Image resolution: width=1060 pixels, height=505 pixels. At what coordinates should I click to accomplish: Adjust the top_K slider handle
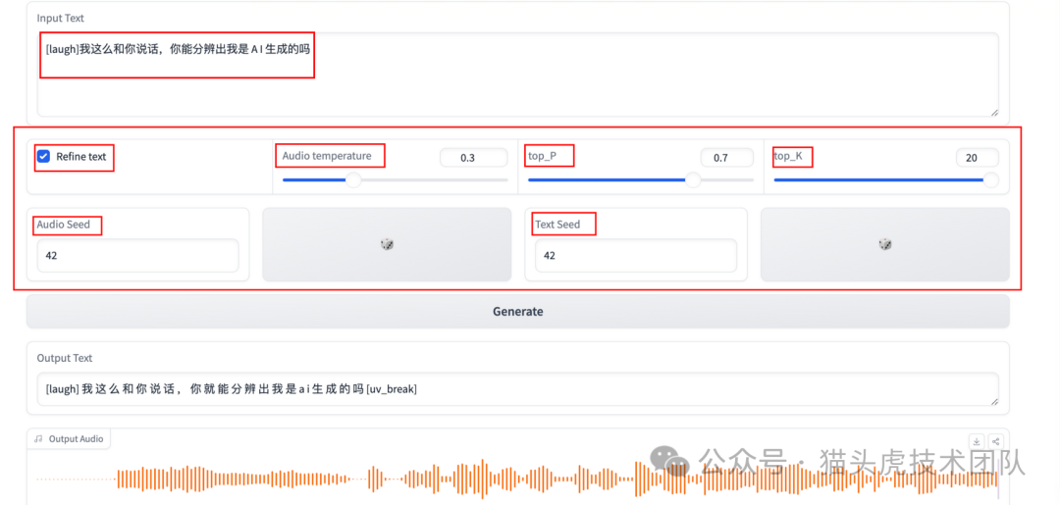[x=991, y=179]
